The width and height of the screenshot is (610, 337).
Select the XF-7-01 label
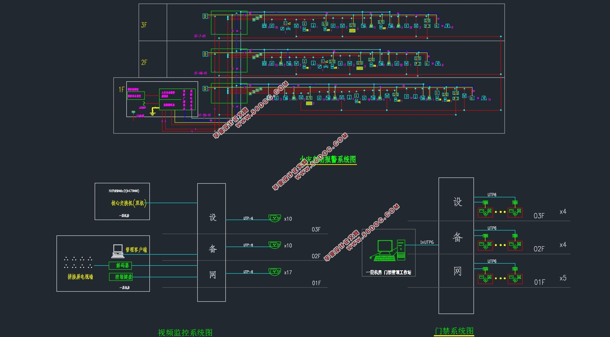click(x=200, y=36)
